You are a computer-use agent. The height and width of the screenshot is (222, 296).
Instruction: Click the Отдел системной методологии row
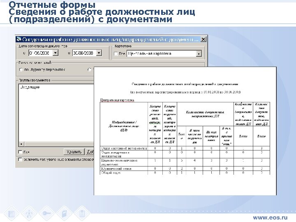tap(185, 148)
